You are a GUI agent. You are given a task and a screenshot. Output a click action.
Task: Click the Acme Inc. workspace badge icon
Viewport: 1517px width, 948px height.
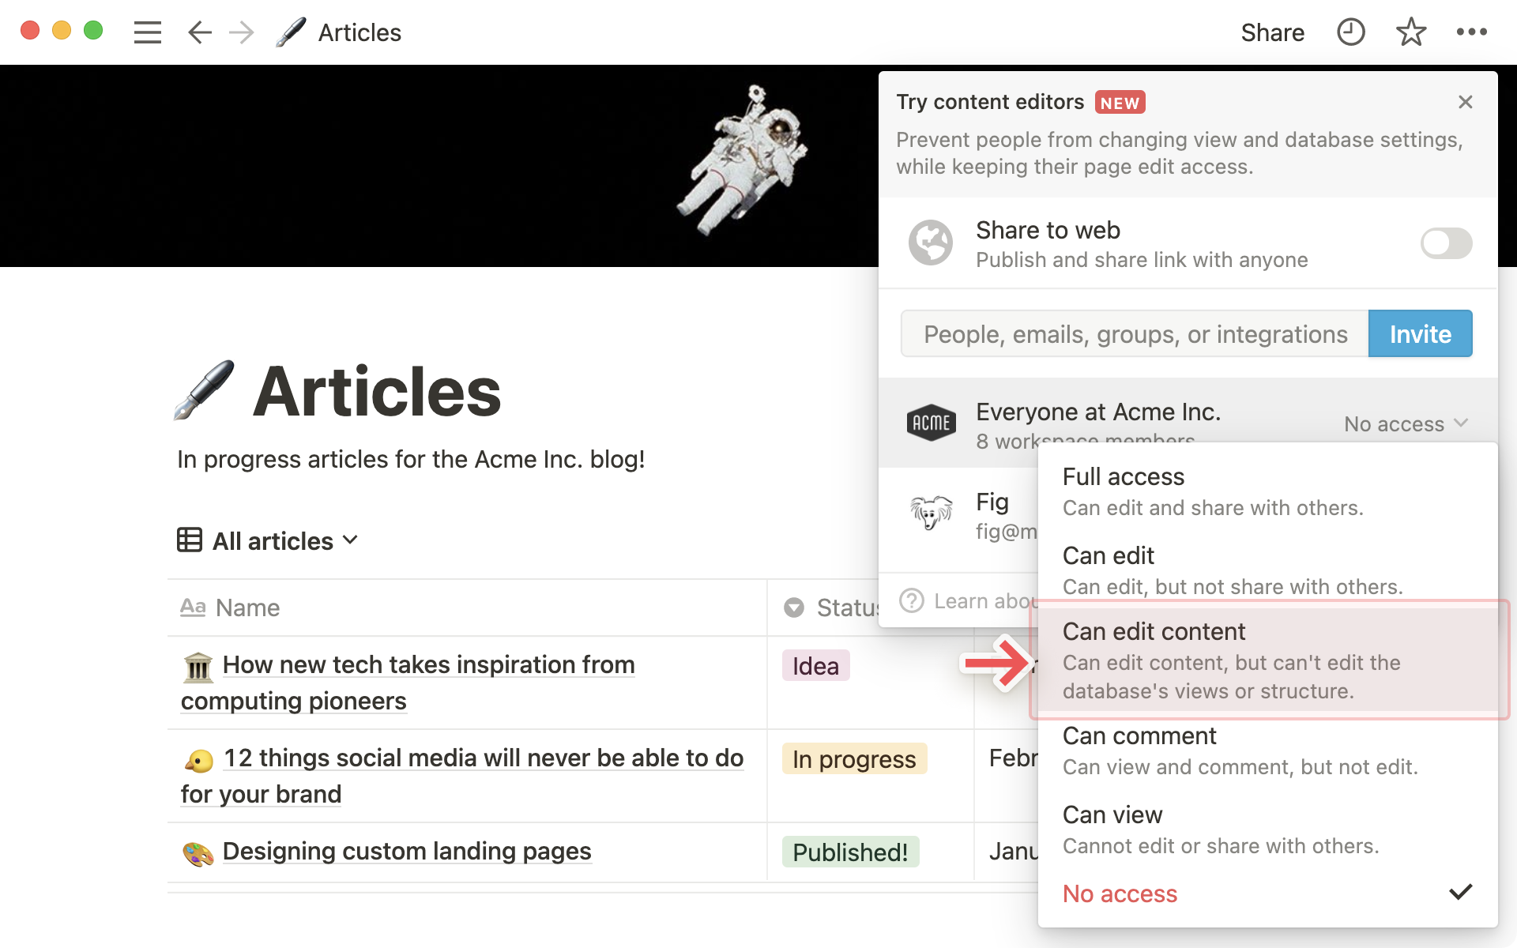[x=929, y=423]
